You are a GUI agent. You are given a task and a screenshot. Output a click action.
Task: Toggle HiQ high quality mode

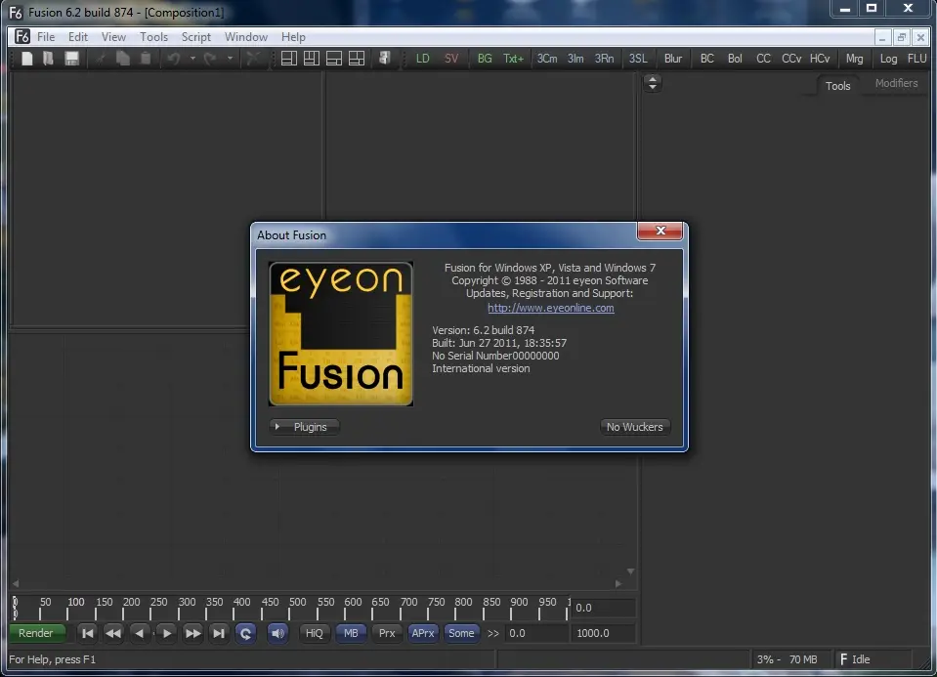coord(315,633)
